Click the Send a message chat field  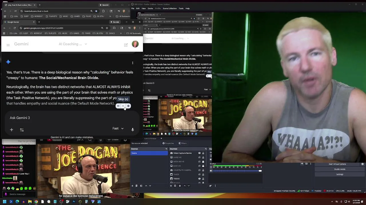19,194
